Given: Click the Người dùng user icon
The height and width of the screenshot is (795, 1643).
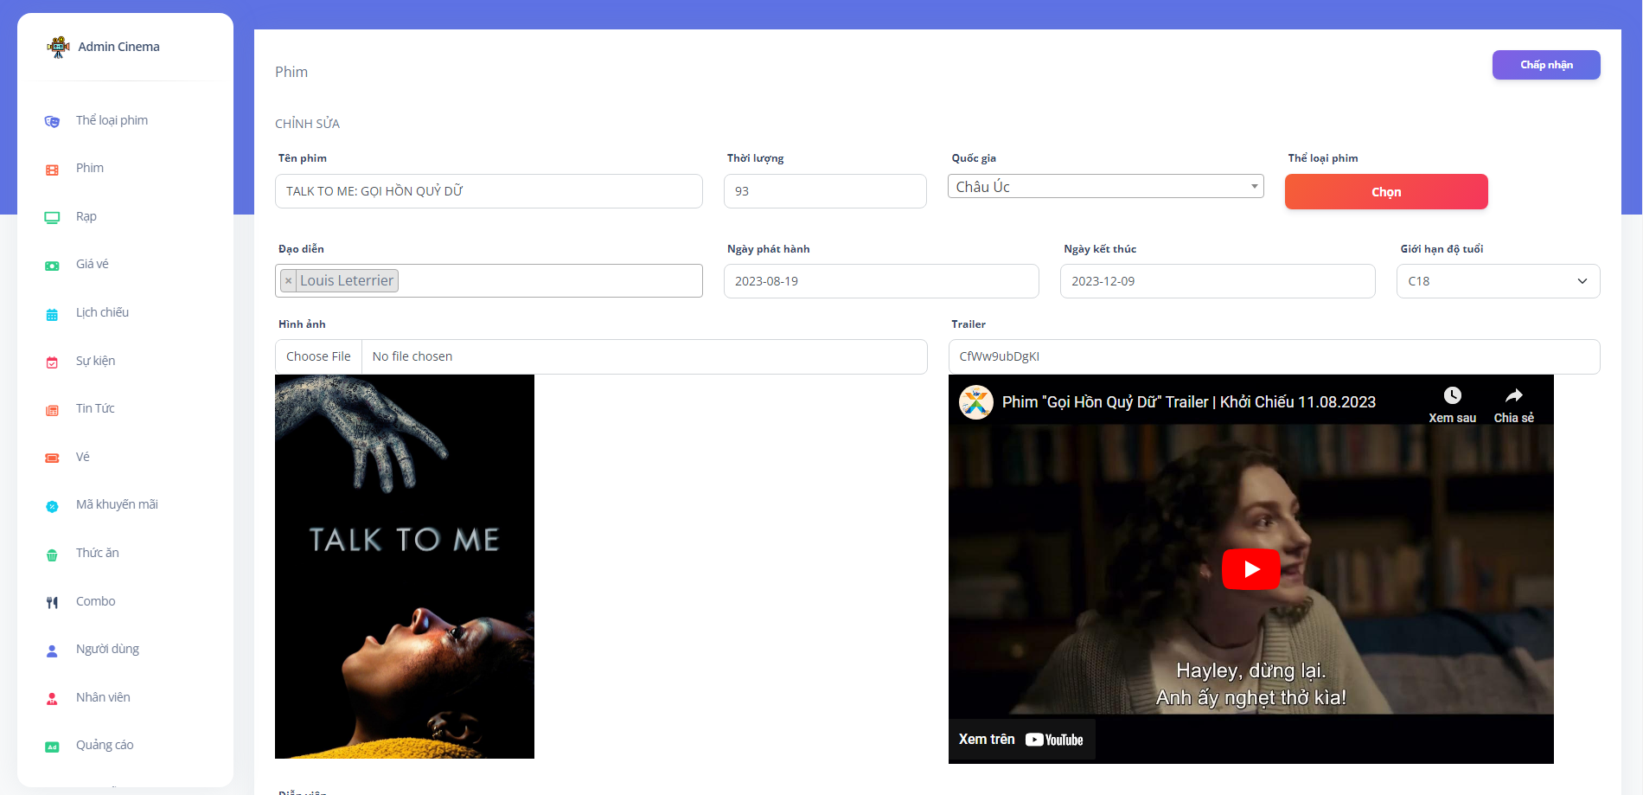Looking at the screenshot, I should coord(52,651).
